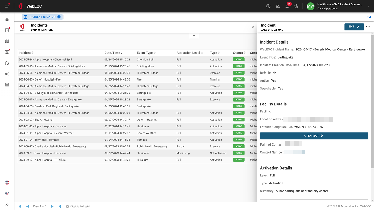Click the Edit button for incident
Viewport: 374px width, 210px height.
[354, 27]
